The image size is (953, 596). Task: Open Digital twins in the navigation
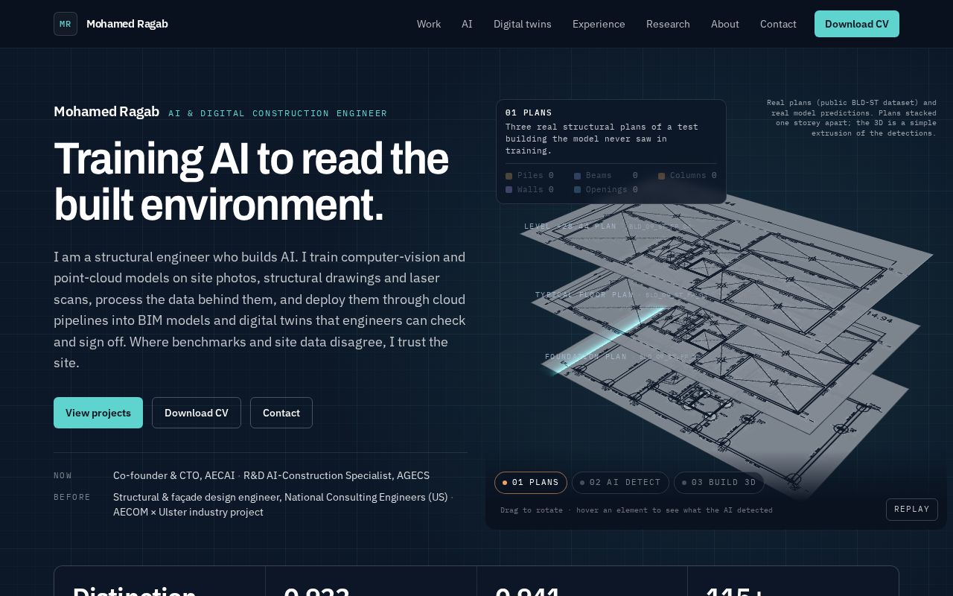click(x=523, y=24)
